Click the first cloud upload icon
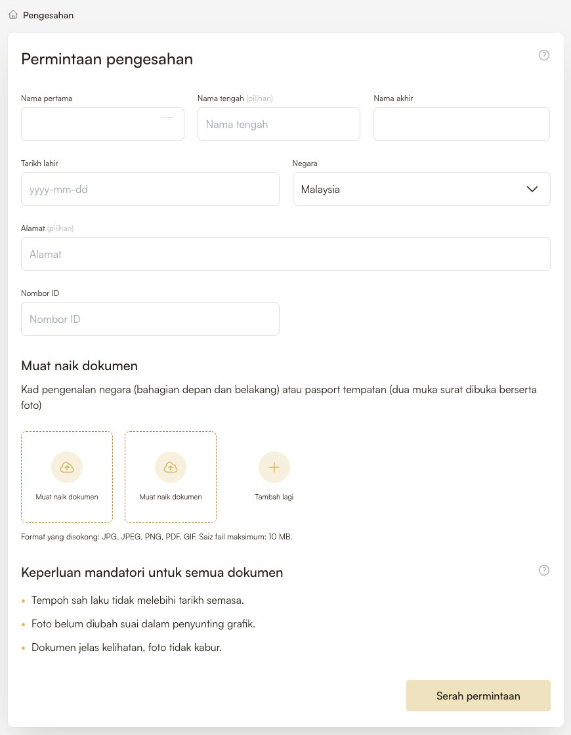Image resolution: width=571 pixels, height=735 pixels. coord(67,467)
